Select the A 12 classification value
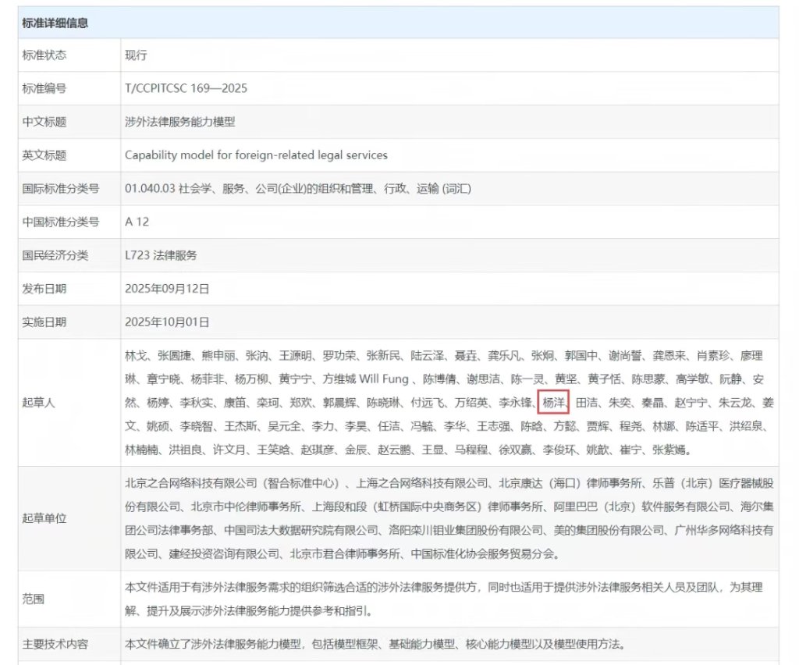Screen dimensions: 799x665 pos(137,222)
